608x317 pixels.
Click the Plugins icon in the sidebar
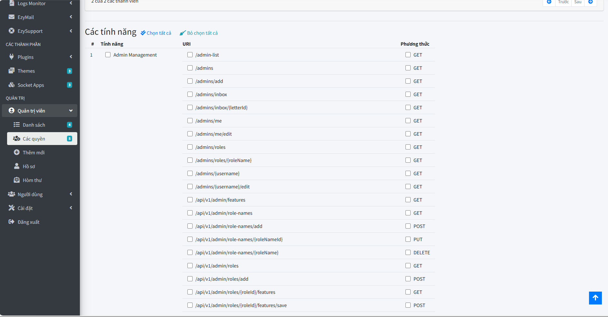tap(11, 57)
